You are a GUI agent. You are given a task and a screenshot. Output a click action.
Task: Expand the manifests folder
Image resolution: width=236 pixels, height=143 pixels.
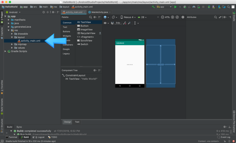tap(9, 20)
